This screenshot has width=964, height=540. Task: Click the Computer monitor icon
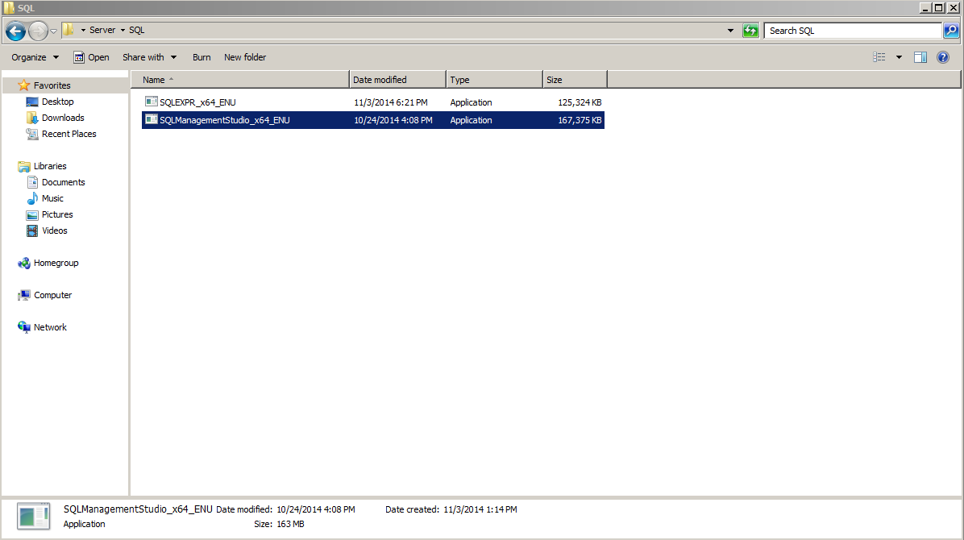click(24, 295)
